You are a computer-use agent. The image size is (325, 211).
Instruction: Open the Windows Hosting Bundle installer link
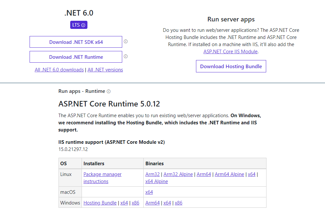100,203
